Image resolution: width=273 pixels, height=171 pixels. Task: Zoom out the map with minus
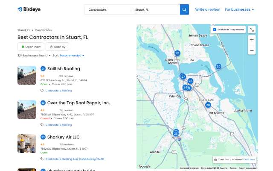pyautogui.click(x=252, y=50)
